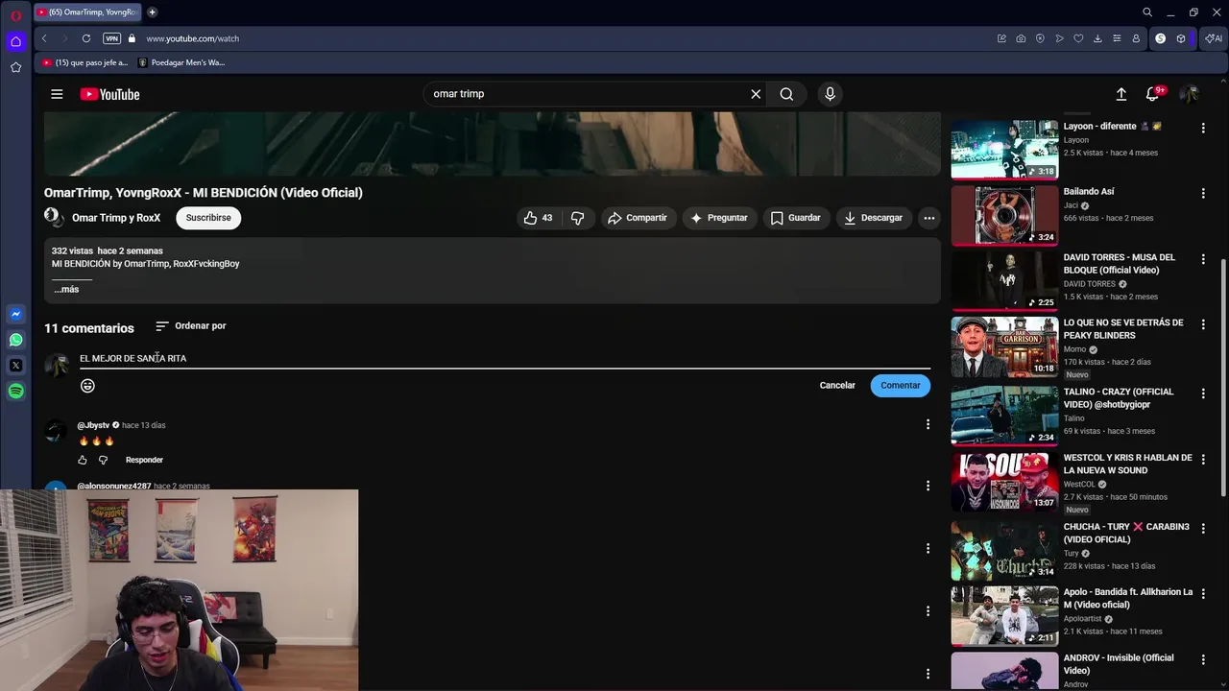The image size is (1229, 691).
Task: Open CHUCHA - TURY video title
Action: pyautogui.click(x=1126, y=533)
